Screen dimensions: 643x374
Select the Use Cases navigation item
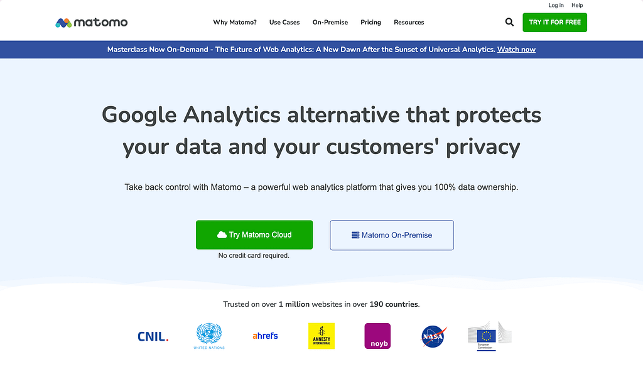coord(284,22)
